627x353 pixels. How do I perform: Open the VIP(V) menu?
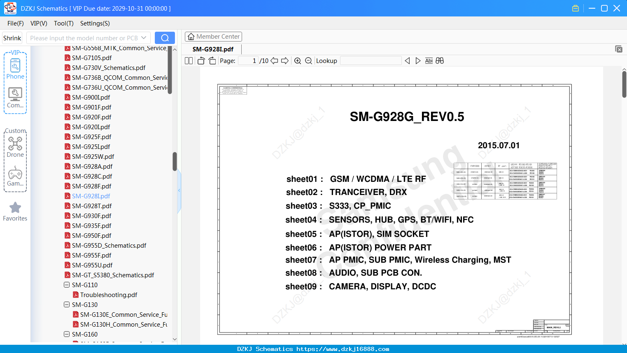coord(39,23)
